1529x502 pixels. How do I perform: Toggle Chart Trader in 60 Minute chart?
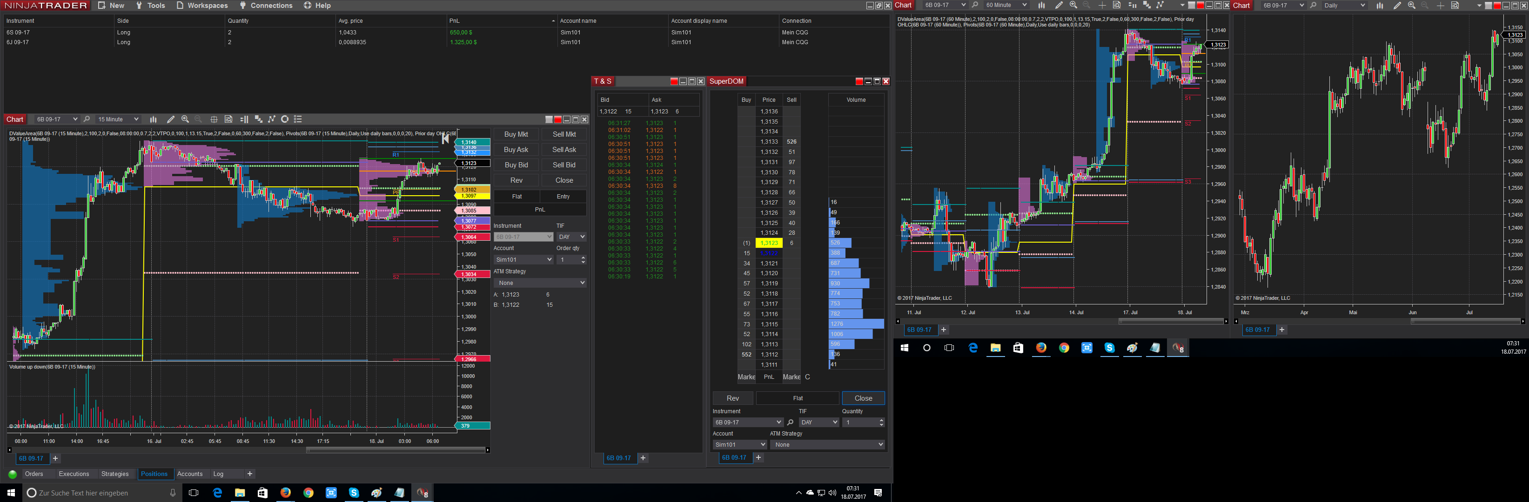click(x=1132, y=5)
